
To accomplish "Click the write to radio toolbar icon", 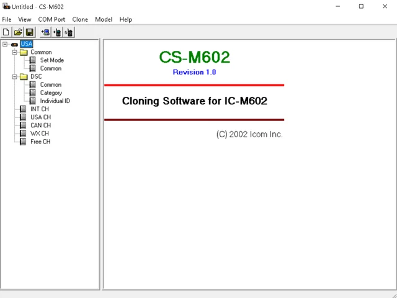I will pos(57,32).
